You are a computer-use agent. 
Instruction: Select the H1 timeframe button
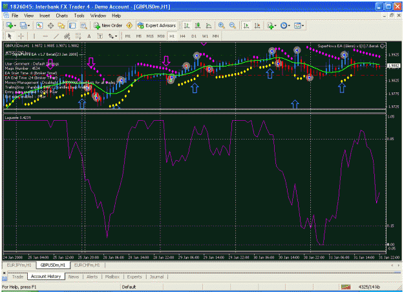172,36
